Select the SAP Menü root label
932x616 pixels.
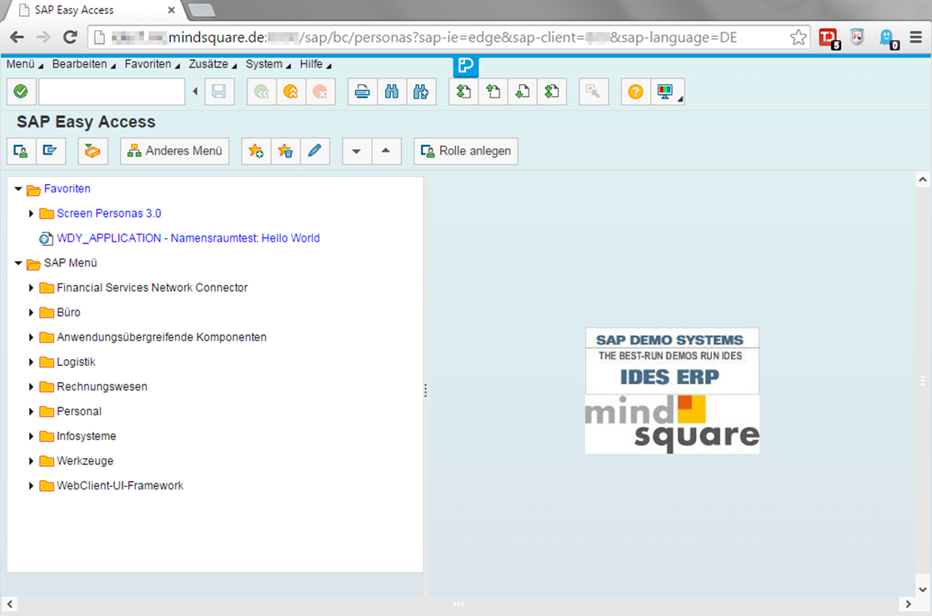point(70,263)
